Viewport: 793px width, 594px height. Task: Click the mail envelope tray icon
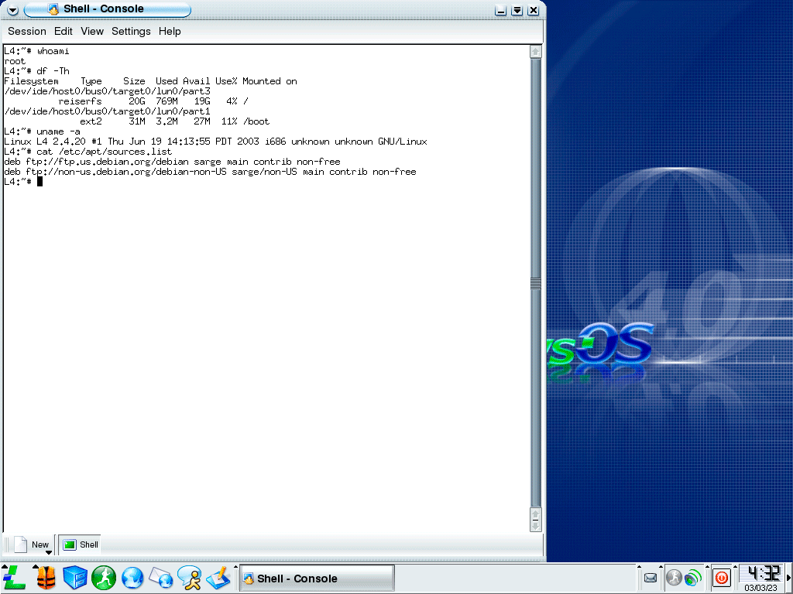651,578
